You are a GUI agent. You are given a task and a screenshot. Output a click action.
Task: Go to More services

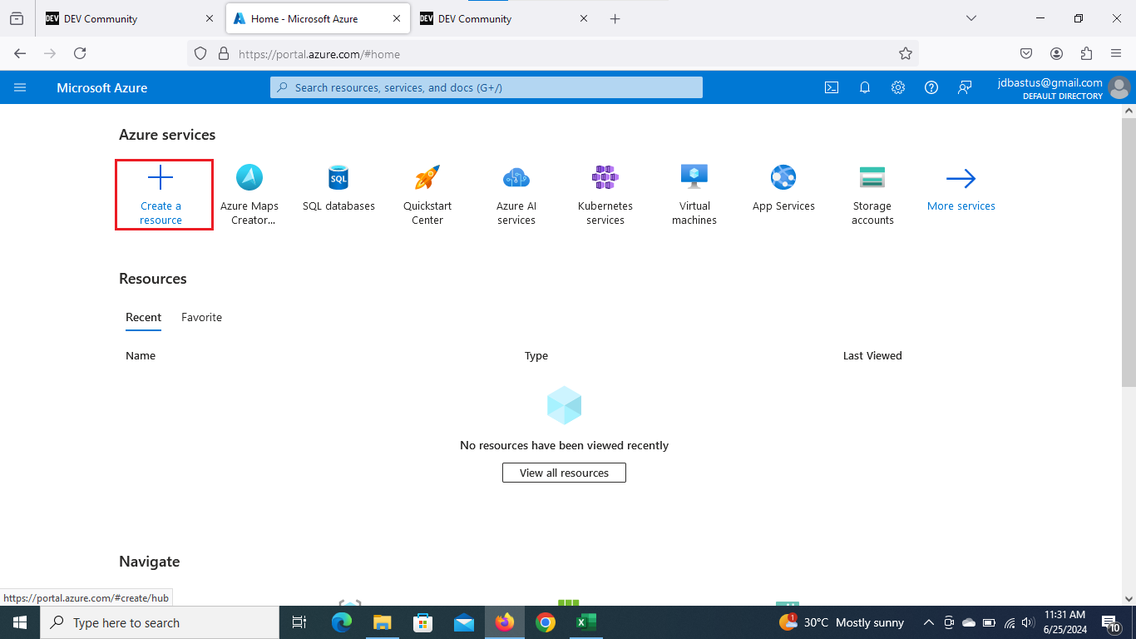pos(961,189)
